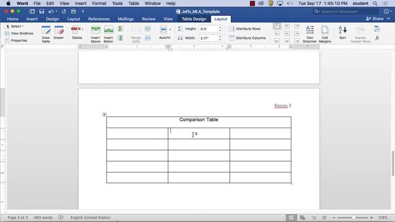Click the zoom out minus button

coord(334,218)
